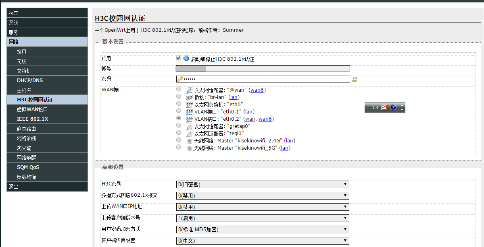Open the 服务 menu in sidebar
This screenshot has height=247, width=484.
coord(47,32)
